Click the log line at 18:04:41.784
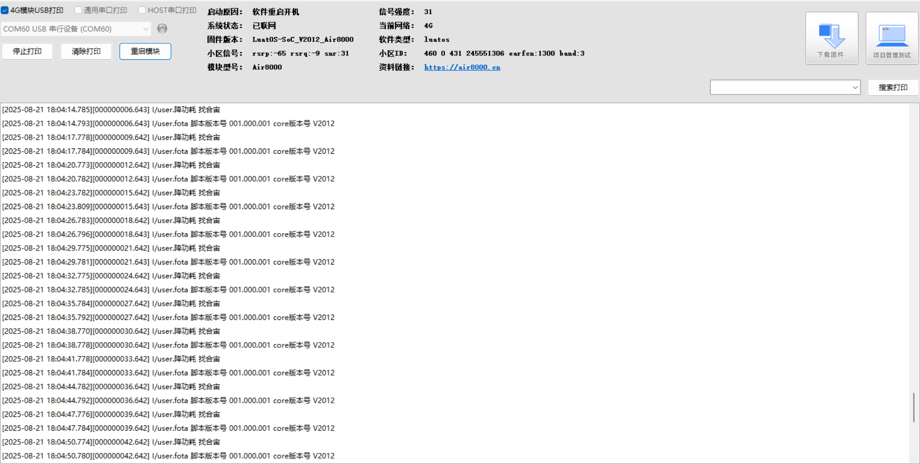Screen dimensions: 920x464 tap(168, 373)
